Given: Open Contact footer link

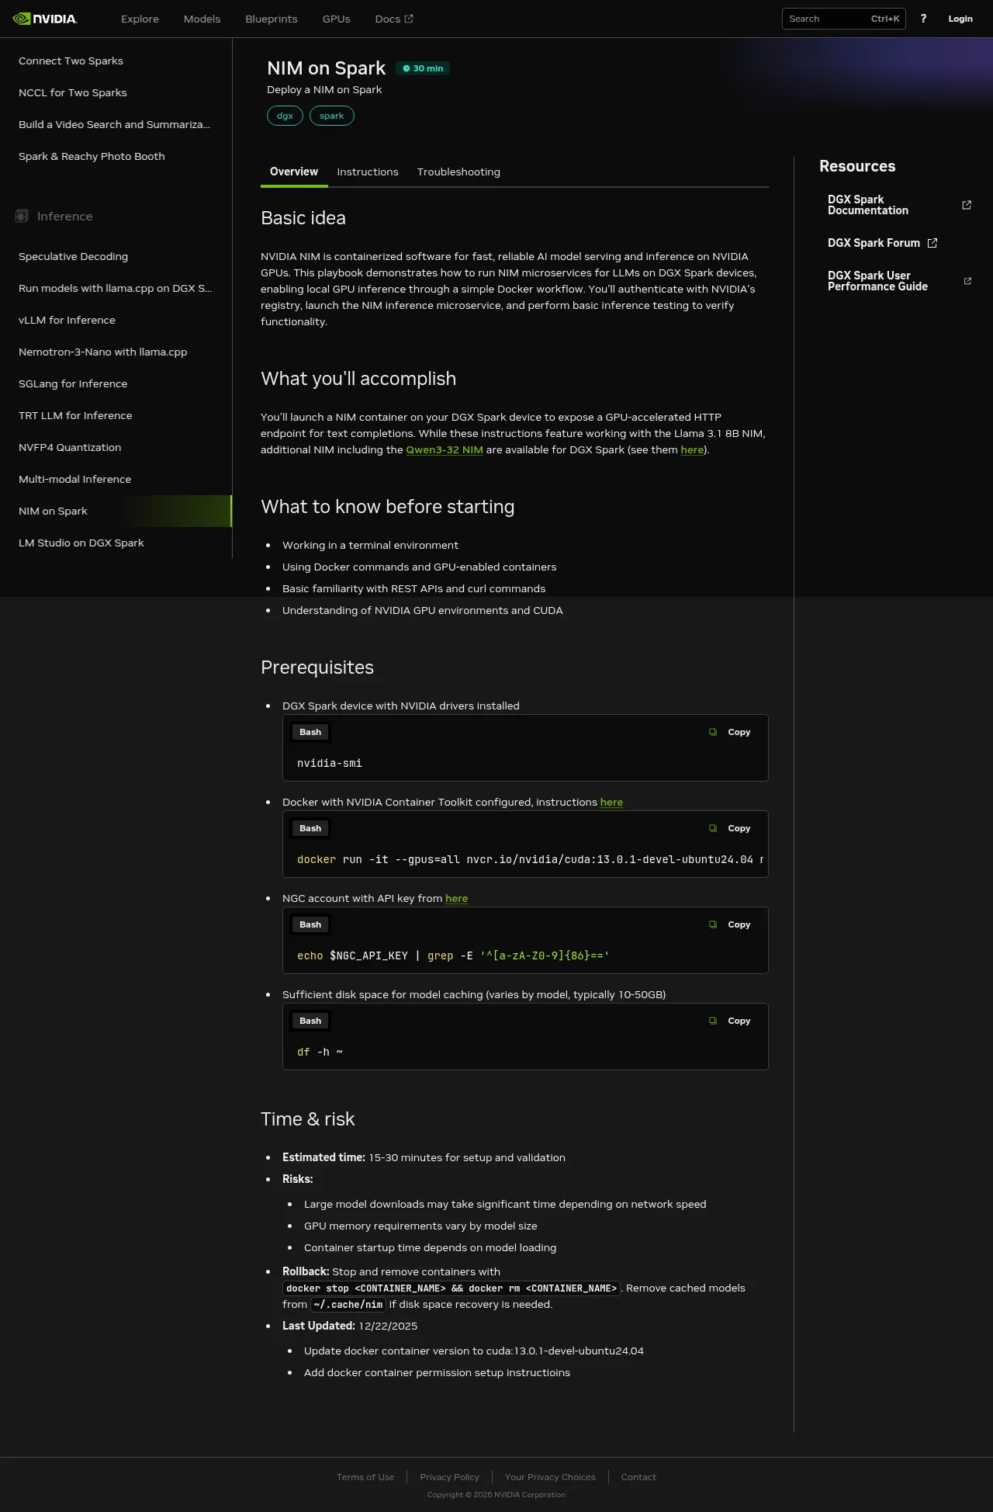Looking at the screenshot, I should click(638, 1477).
